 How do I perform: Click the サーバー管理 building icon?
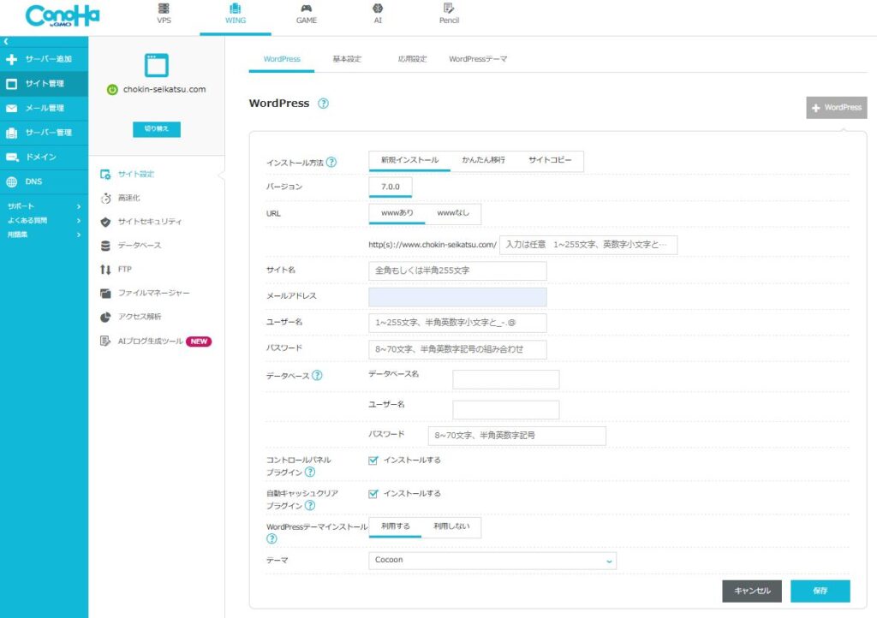point(12,133)
